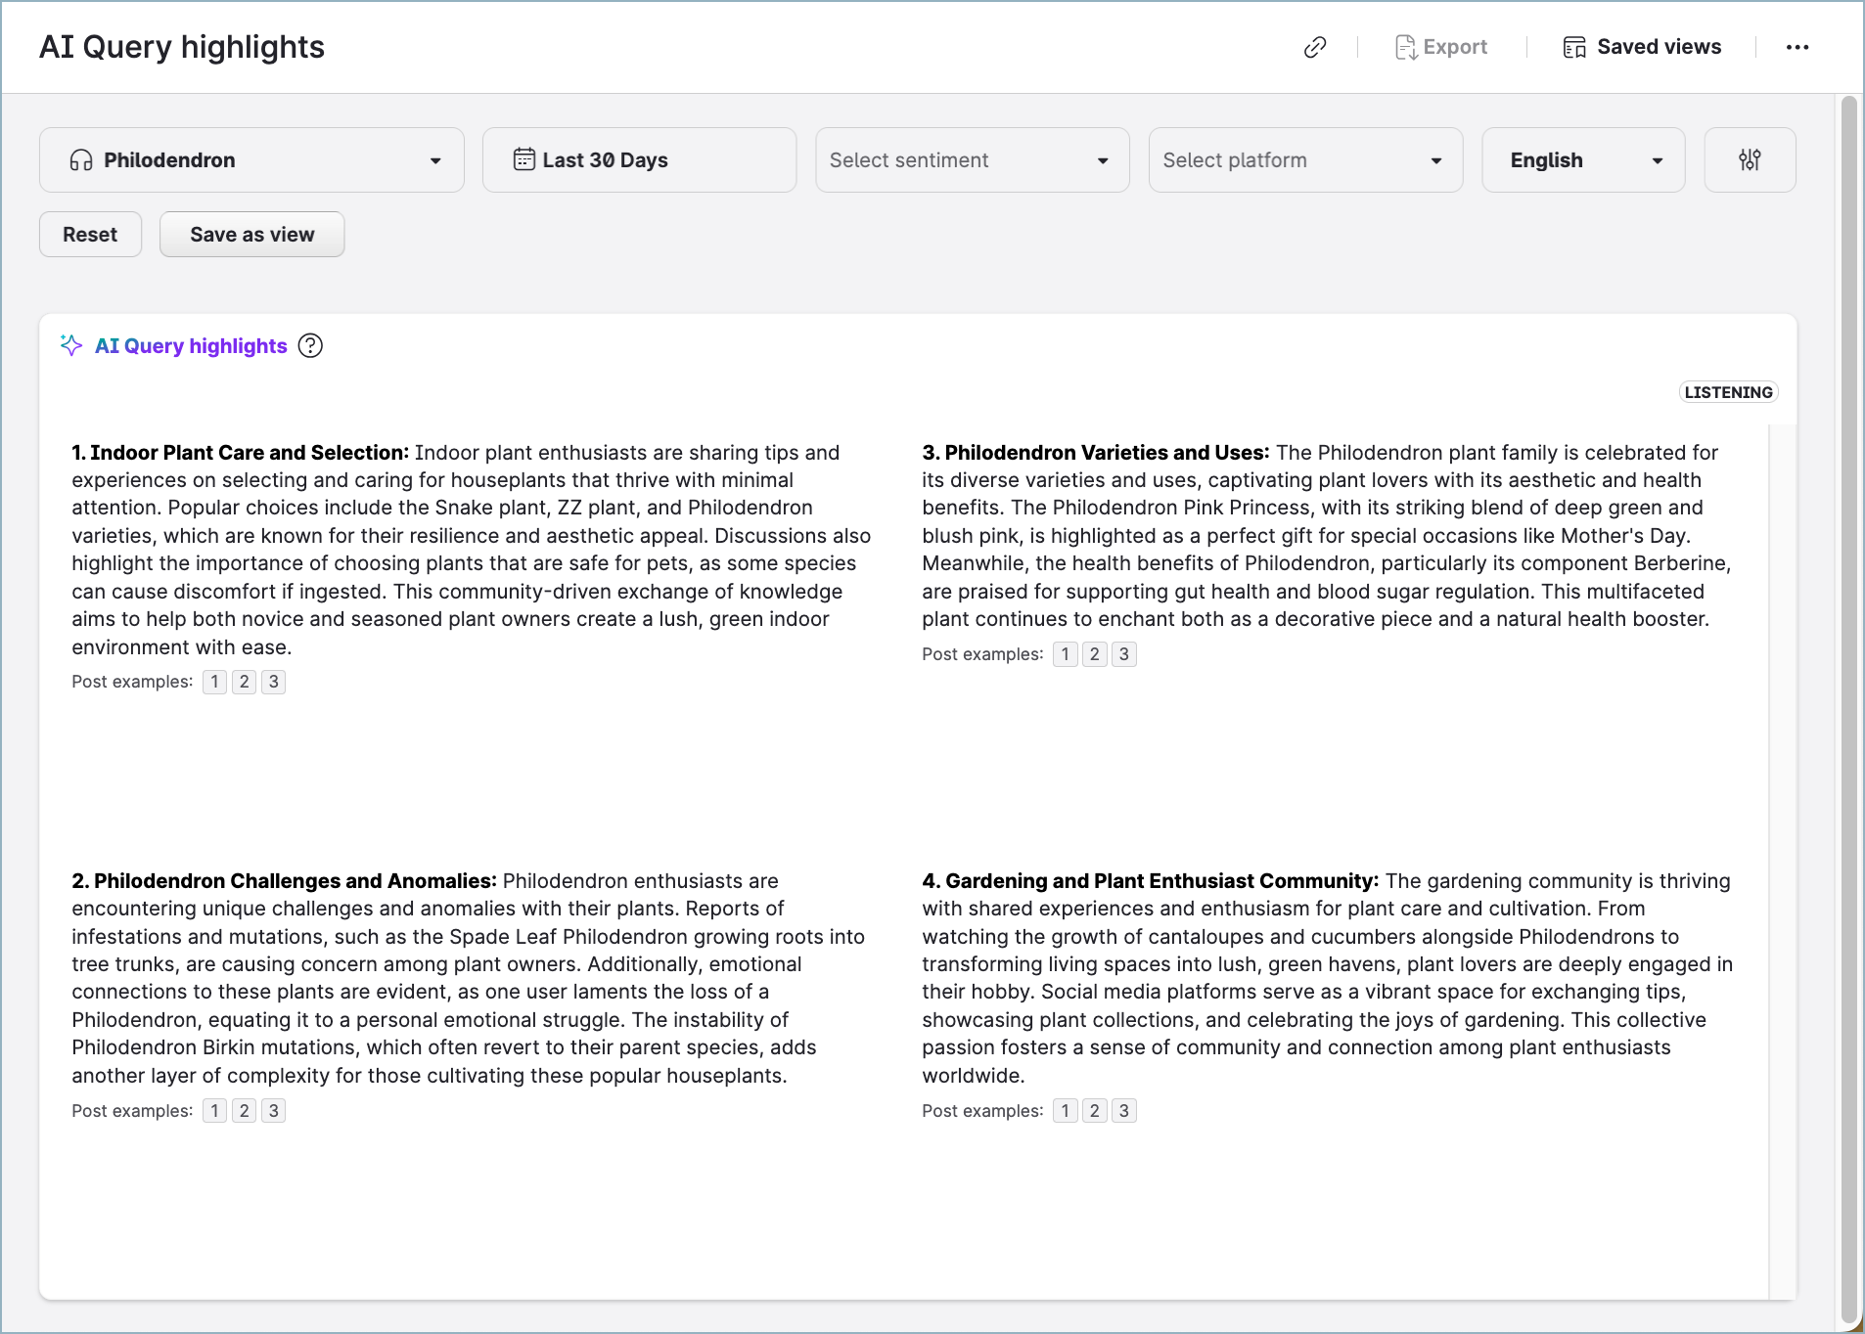Screen dimensions: 1865x1334
Task: Click Save as view button
Action: pyautogui.click(x=251, y=235)
